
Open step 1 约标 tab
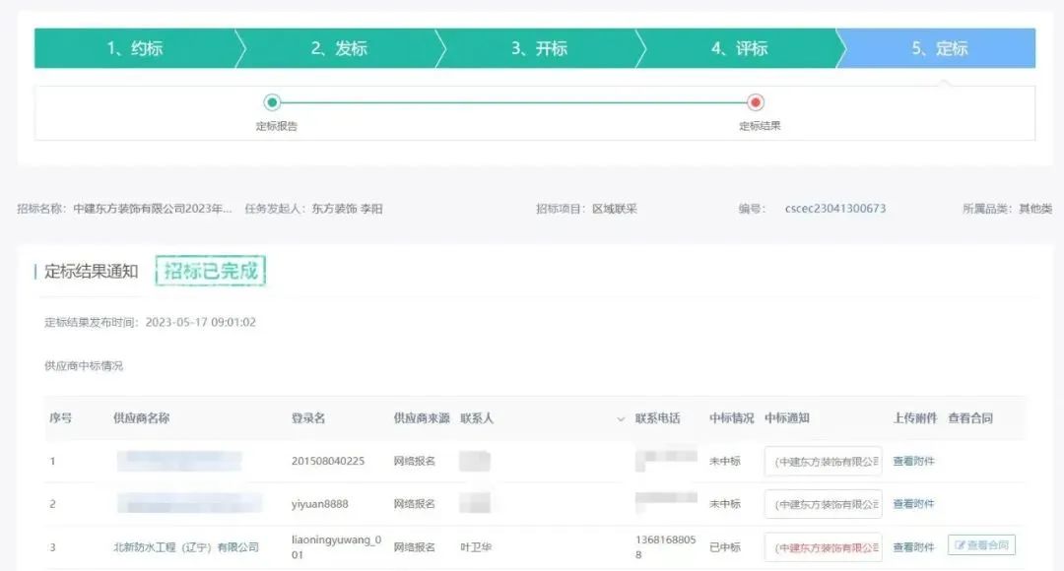(x=134, y=48)
